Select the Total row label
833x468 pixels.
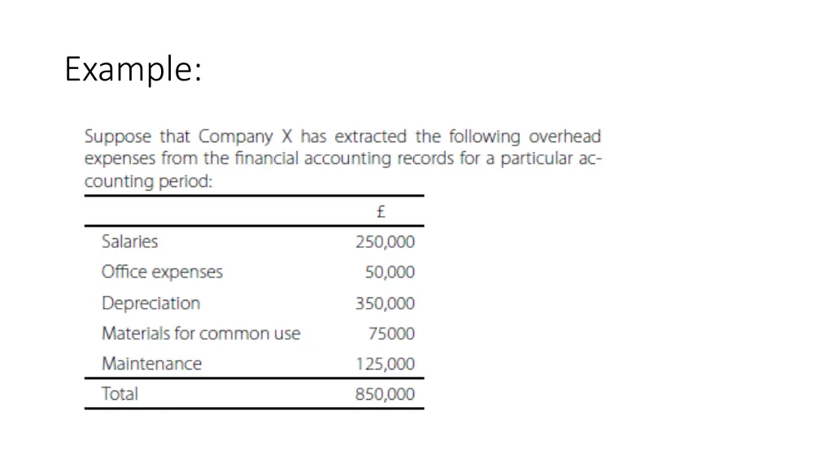click(x=120, y=394)
